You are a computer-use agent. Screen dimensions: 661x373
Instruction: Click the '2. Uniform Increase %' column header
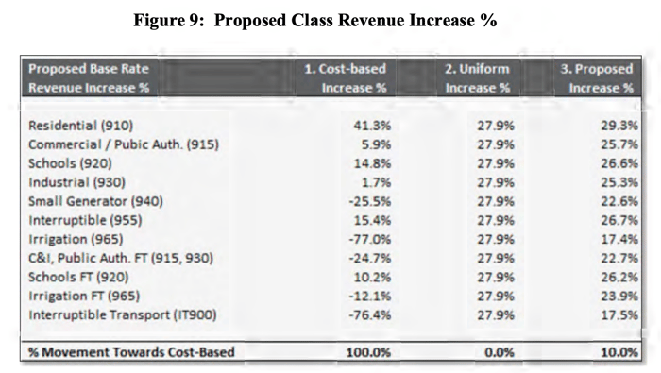[x=477, y=78]
